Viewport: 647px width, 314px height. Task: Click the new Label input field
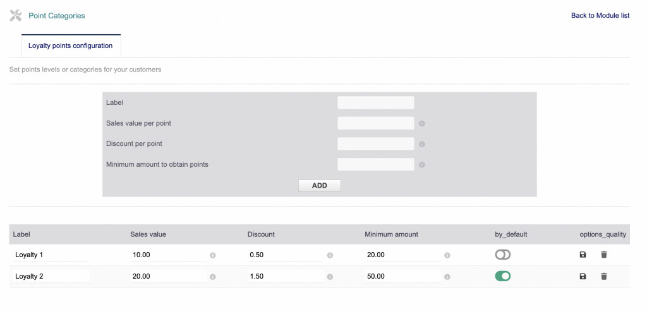pyautogui.click(x=375, y=102)
